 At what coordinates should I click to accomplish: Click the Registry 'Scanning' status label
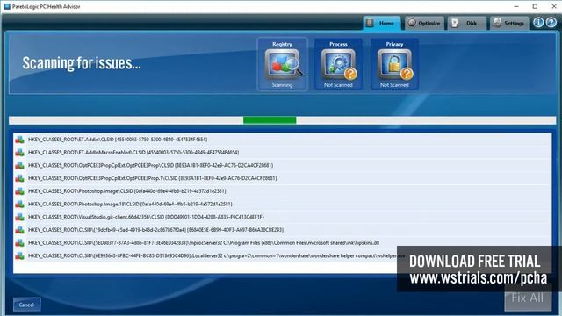click(283, 85)
